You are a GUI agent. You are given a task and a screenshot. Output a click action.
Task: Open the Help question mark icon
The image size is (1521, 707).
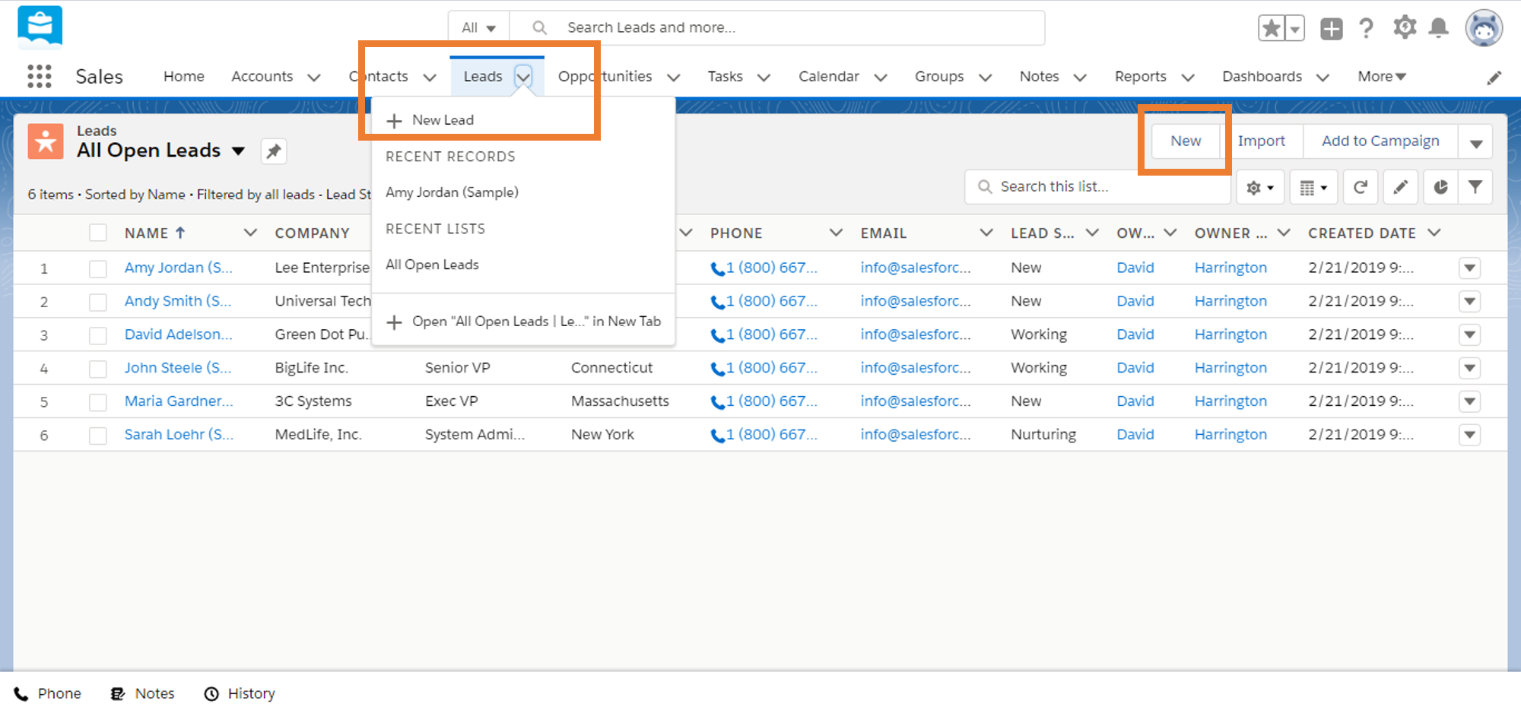[x=1367, y=29]
